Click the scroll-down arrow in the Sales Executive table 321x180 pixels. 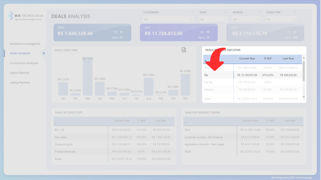[x=303, y=97]
